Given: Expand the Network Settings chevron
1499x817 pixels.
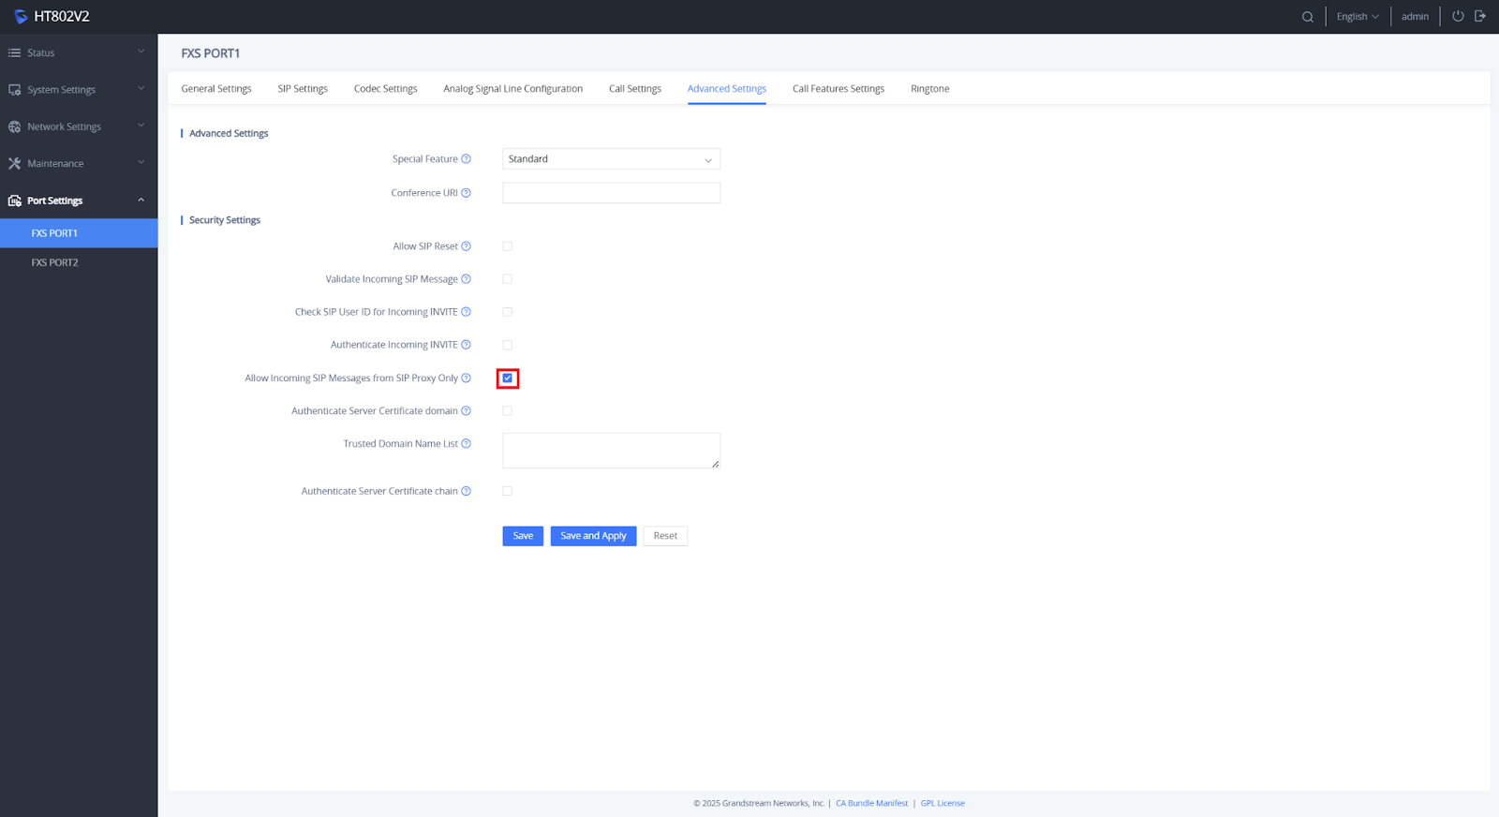Looking at the screenshot, I should pos(141,126).
